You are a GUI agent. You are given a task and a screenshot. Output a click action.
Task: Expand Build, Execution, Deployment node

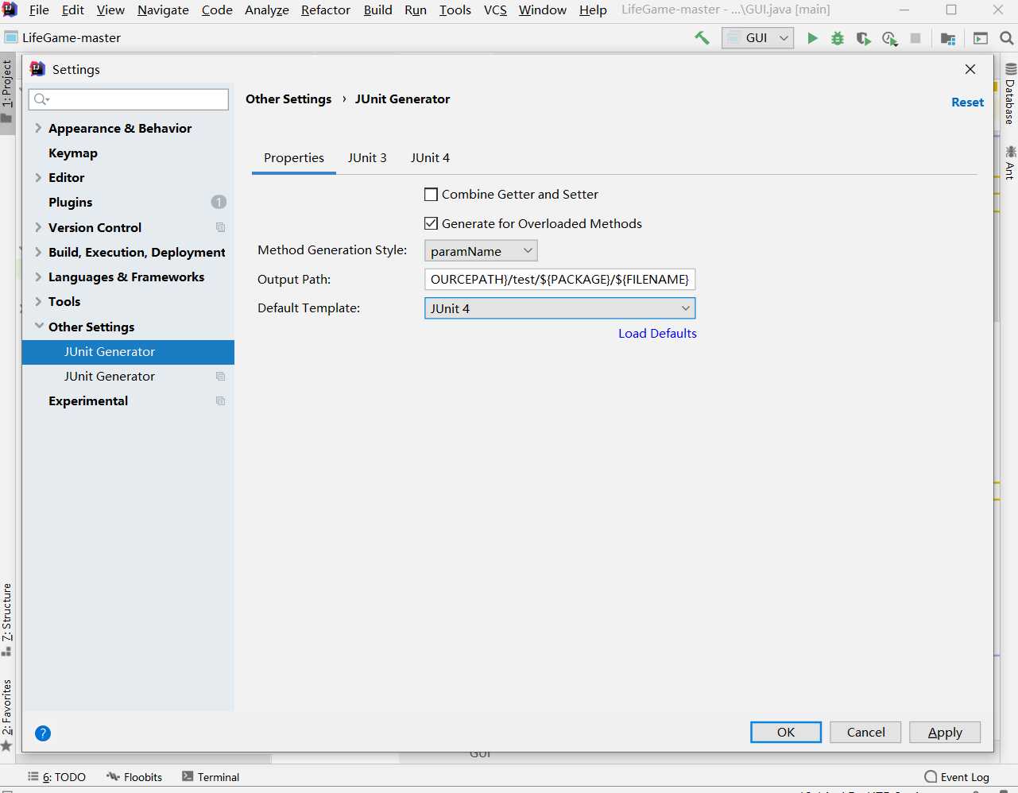38,252
